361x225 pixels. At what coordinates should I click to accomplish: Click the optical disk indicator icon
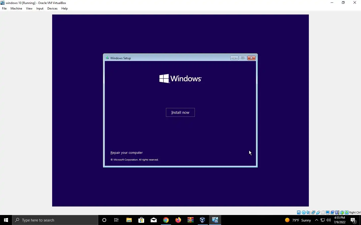(x=304, y=212)
